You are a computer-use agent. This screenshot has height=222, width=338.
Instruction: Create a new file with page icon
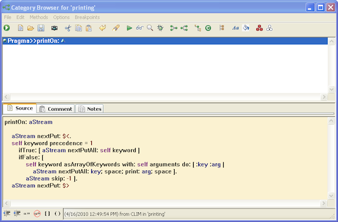pos(20,28)
